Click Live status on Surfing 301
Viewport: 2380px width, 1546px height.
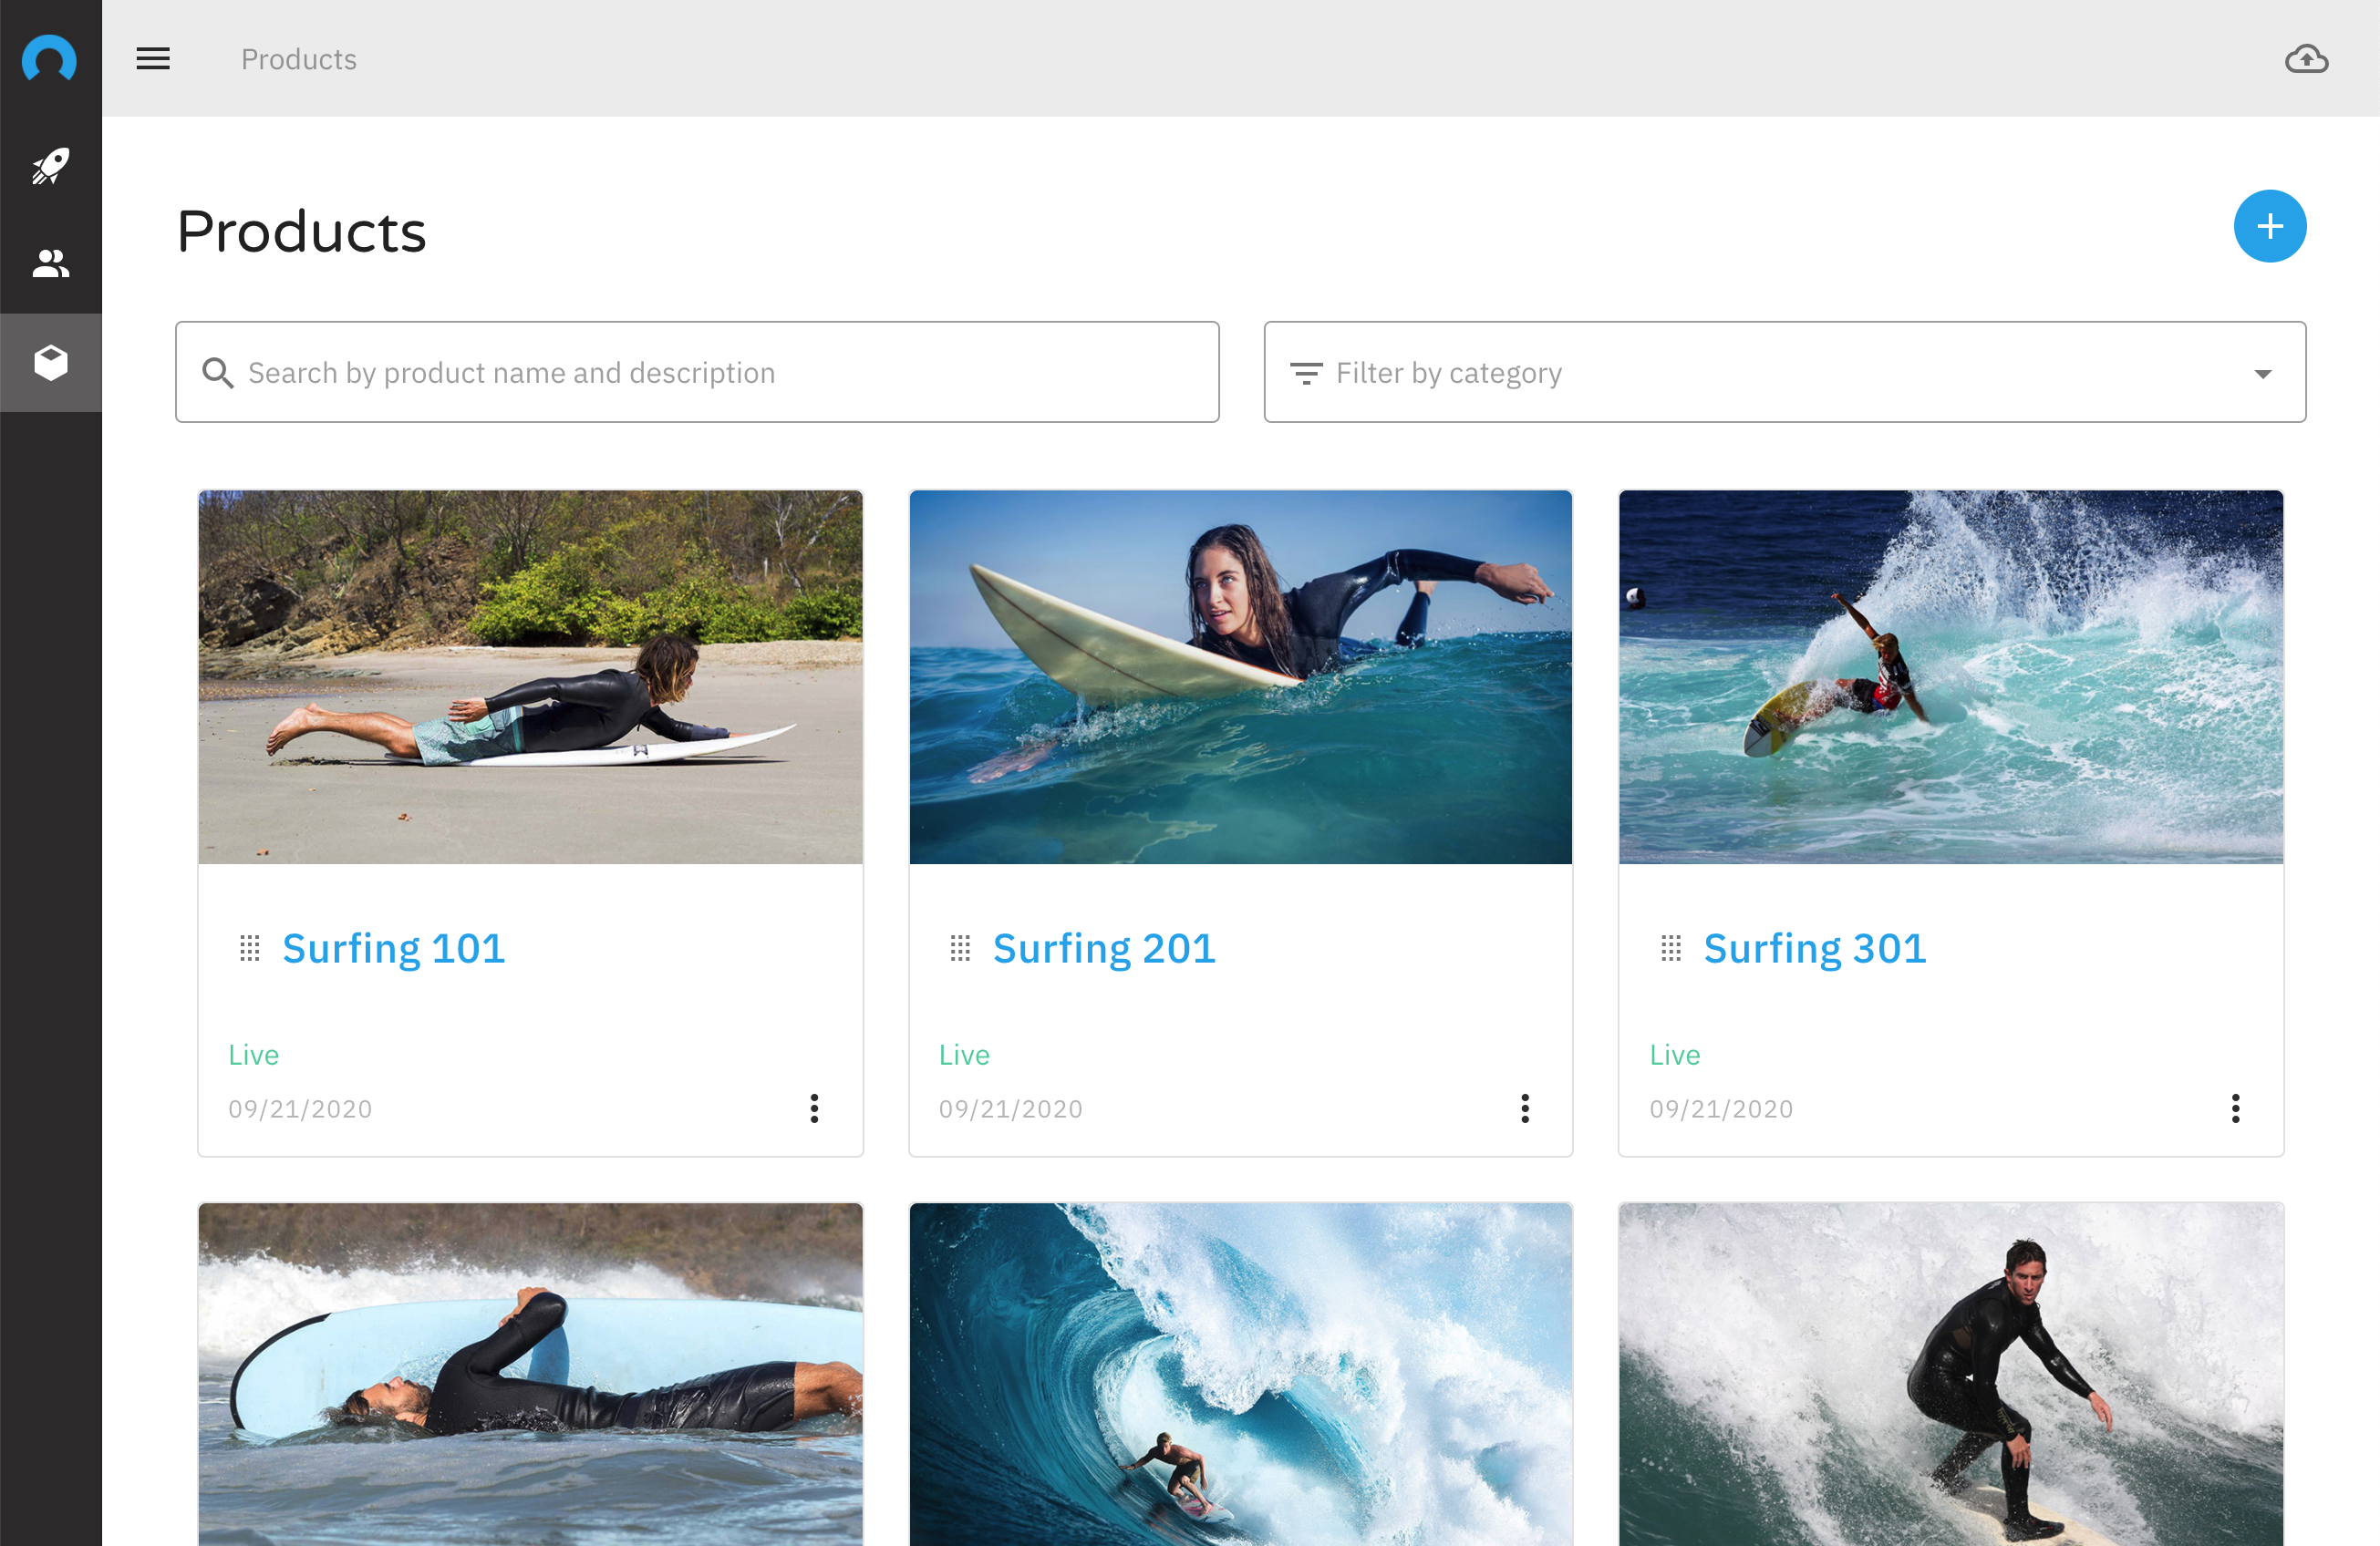point(1674,1055)
